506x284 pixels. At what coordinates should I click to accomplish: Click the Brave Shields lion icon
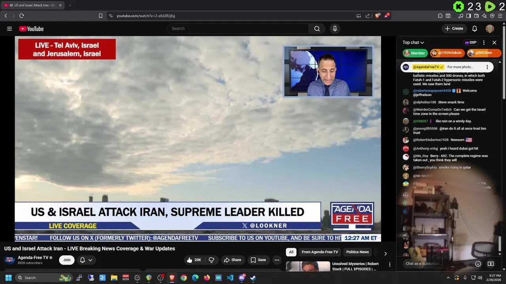377,16
